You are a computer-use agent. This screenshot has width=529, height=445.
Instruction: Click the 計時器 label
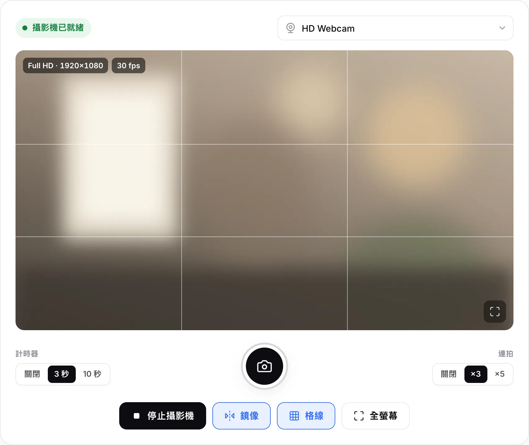pyautogui.click(x=27, y=354)
